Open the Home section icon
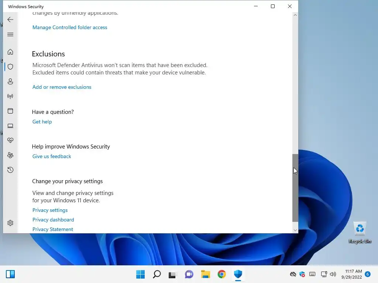This screenshot has width=378, height=283. pos(10,52)
